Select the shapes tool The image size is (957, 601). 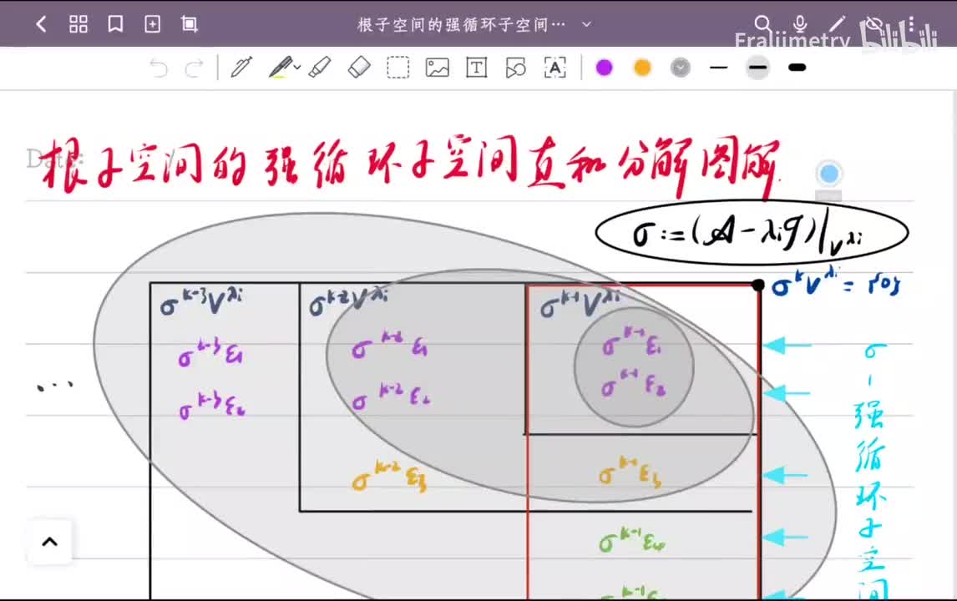click(x=515, y=67)
